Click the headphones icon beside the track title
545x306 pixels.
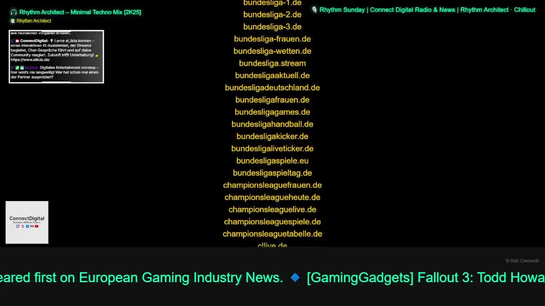[14, 12]
